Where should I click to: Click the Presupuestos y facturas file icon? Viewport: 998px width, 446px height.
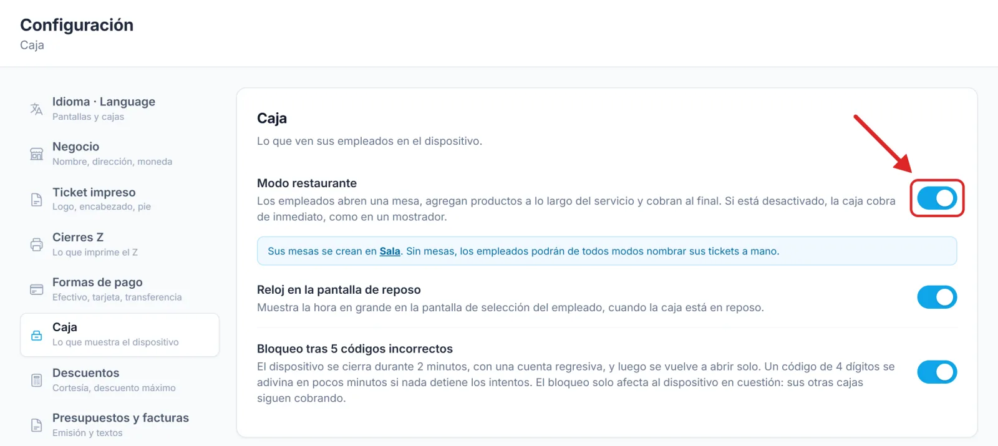pos(37,425)
